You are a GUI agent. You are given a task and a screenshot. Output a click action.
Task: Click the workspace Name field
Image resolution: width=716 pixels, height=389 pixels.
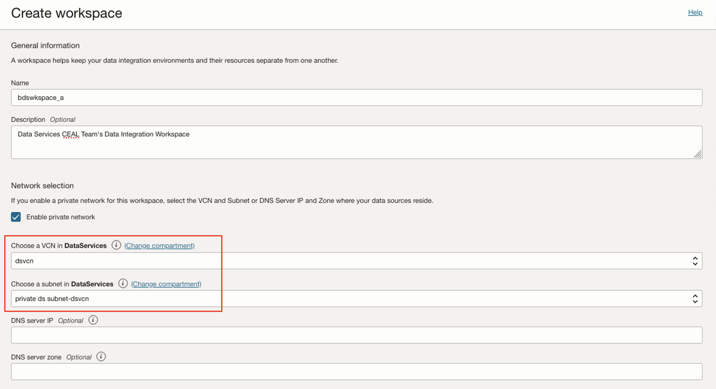click(x=356, y=98)
